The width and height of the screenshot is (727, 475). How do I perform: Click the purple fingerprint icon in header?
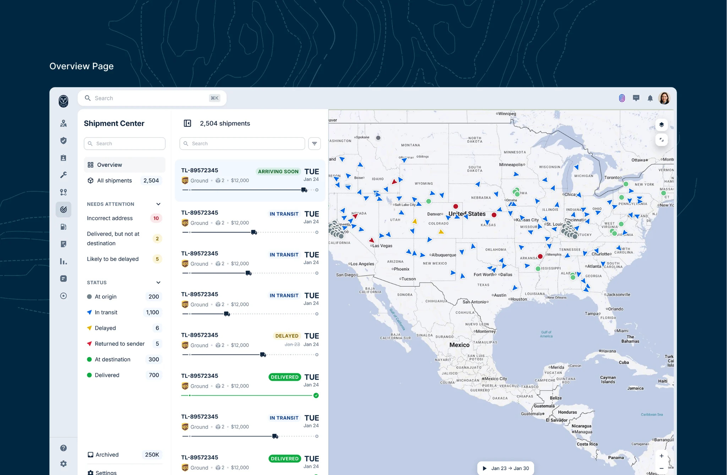pos(622,98)
